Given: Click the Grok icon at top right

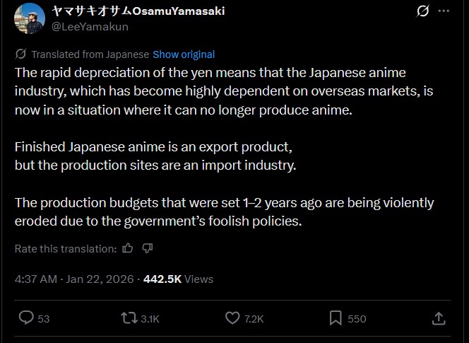Looking at the screenshot, I should tap(423, 12).
